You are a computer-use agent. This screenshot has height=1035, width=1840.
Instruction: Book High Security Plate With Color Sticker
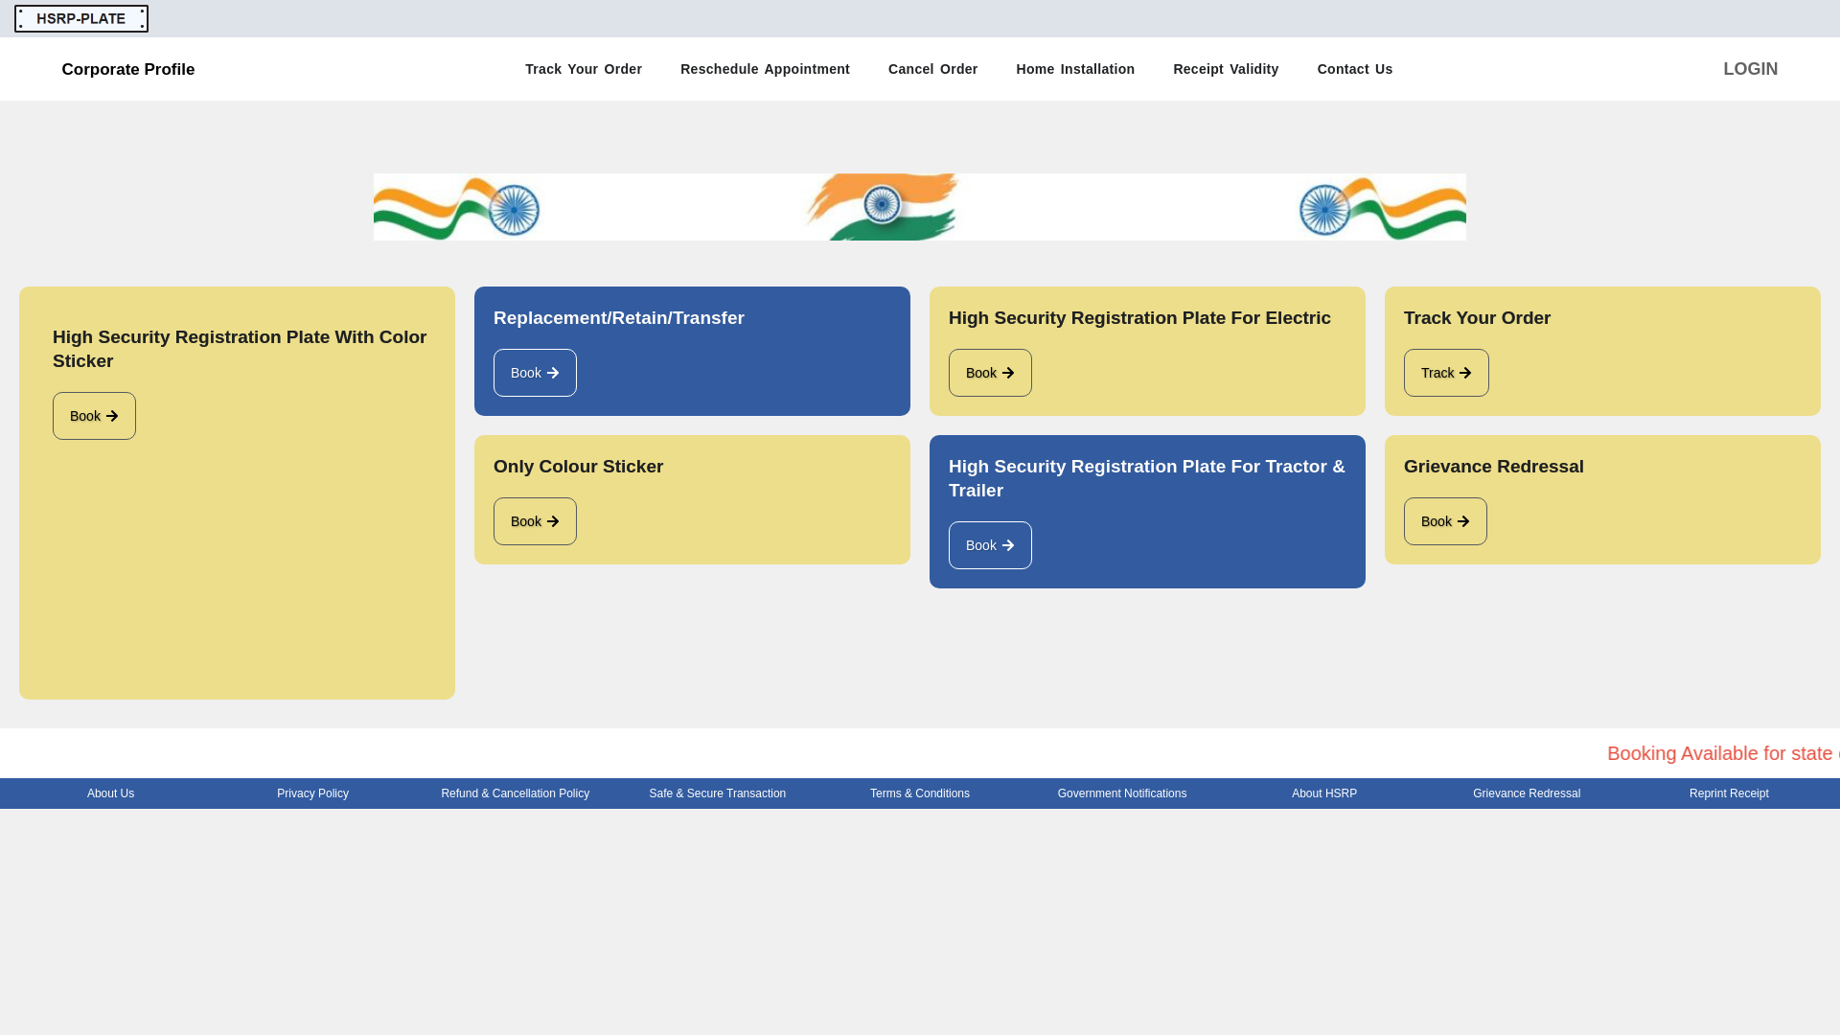click(x=94, y=416)
